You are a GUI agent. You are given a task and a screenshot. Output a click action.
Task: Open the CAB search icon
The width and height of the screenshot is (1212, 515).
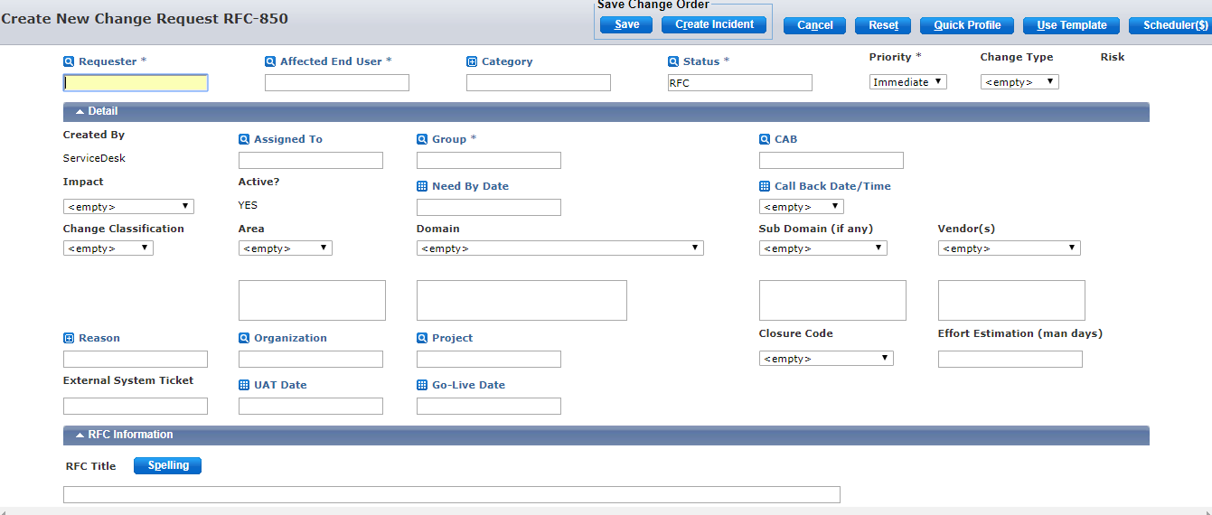pos(765,139)
